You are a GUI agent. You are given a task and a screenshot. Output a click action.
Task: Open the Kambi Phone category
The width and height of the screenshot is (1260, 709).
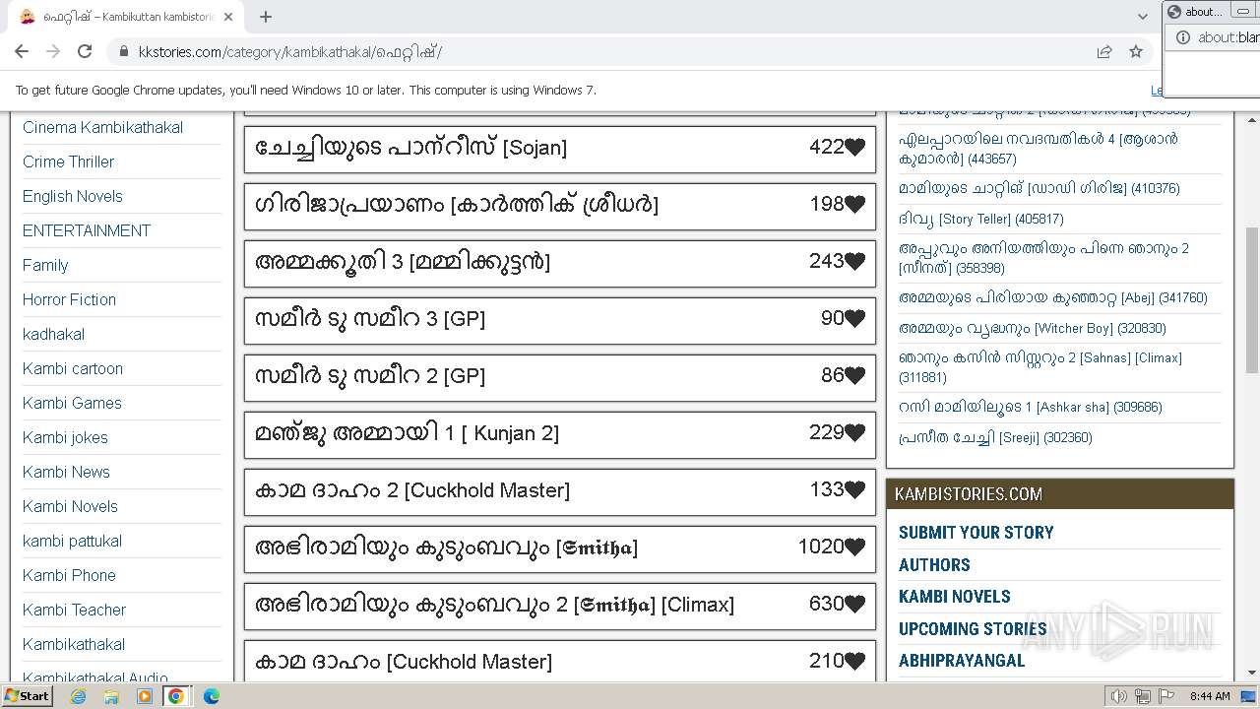pyautogui.click(x=69, y=575)
